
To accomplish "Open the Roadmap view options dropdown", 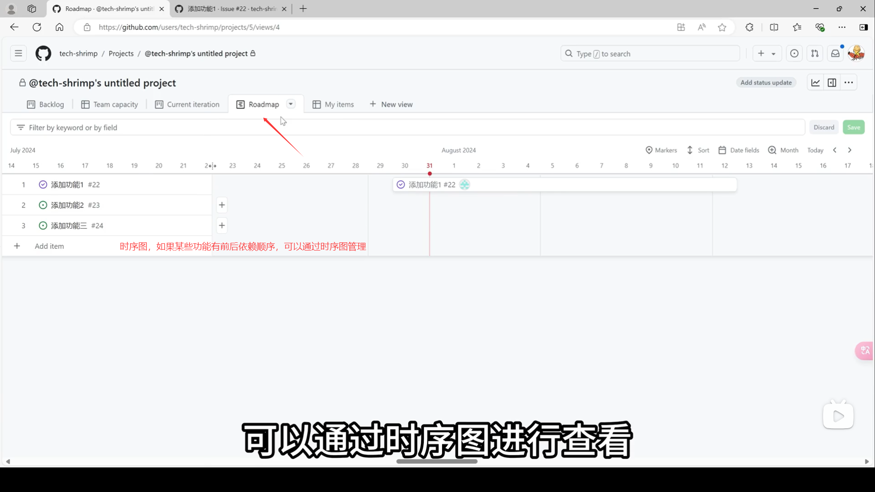I will [x=291, y=104].
